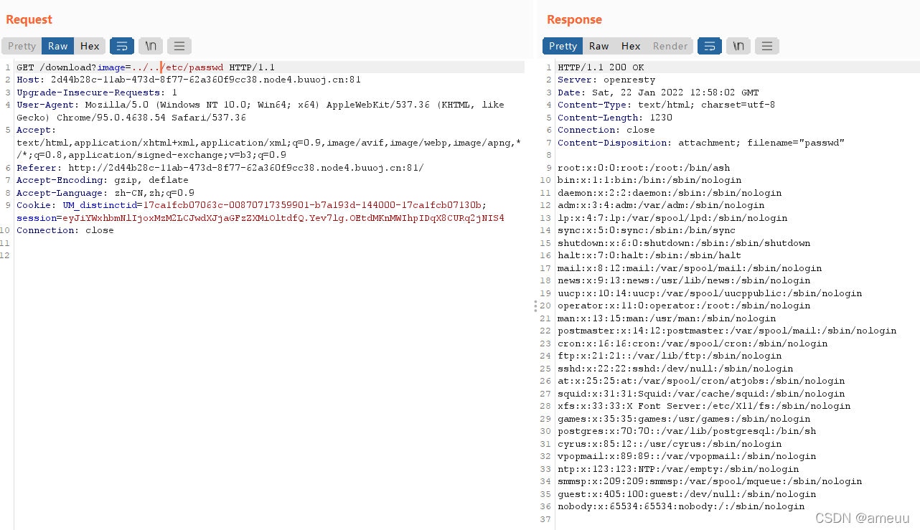
Task: Click the nobody:x:65534 passwd entry
Action: [681, 506]
